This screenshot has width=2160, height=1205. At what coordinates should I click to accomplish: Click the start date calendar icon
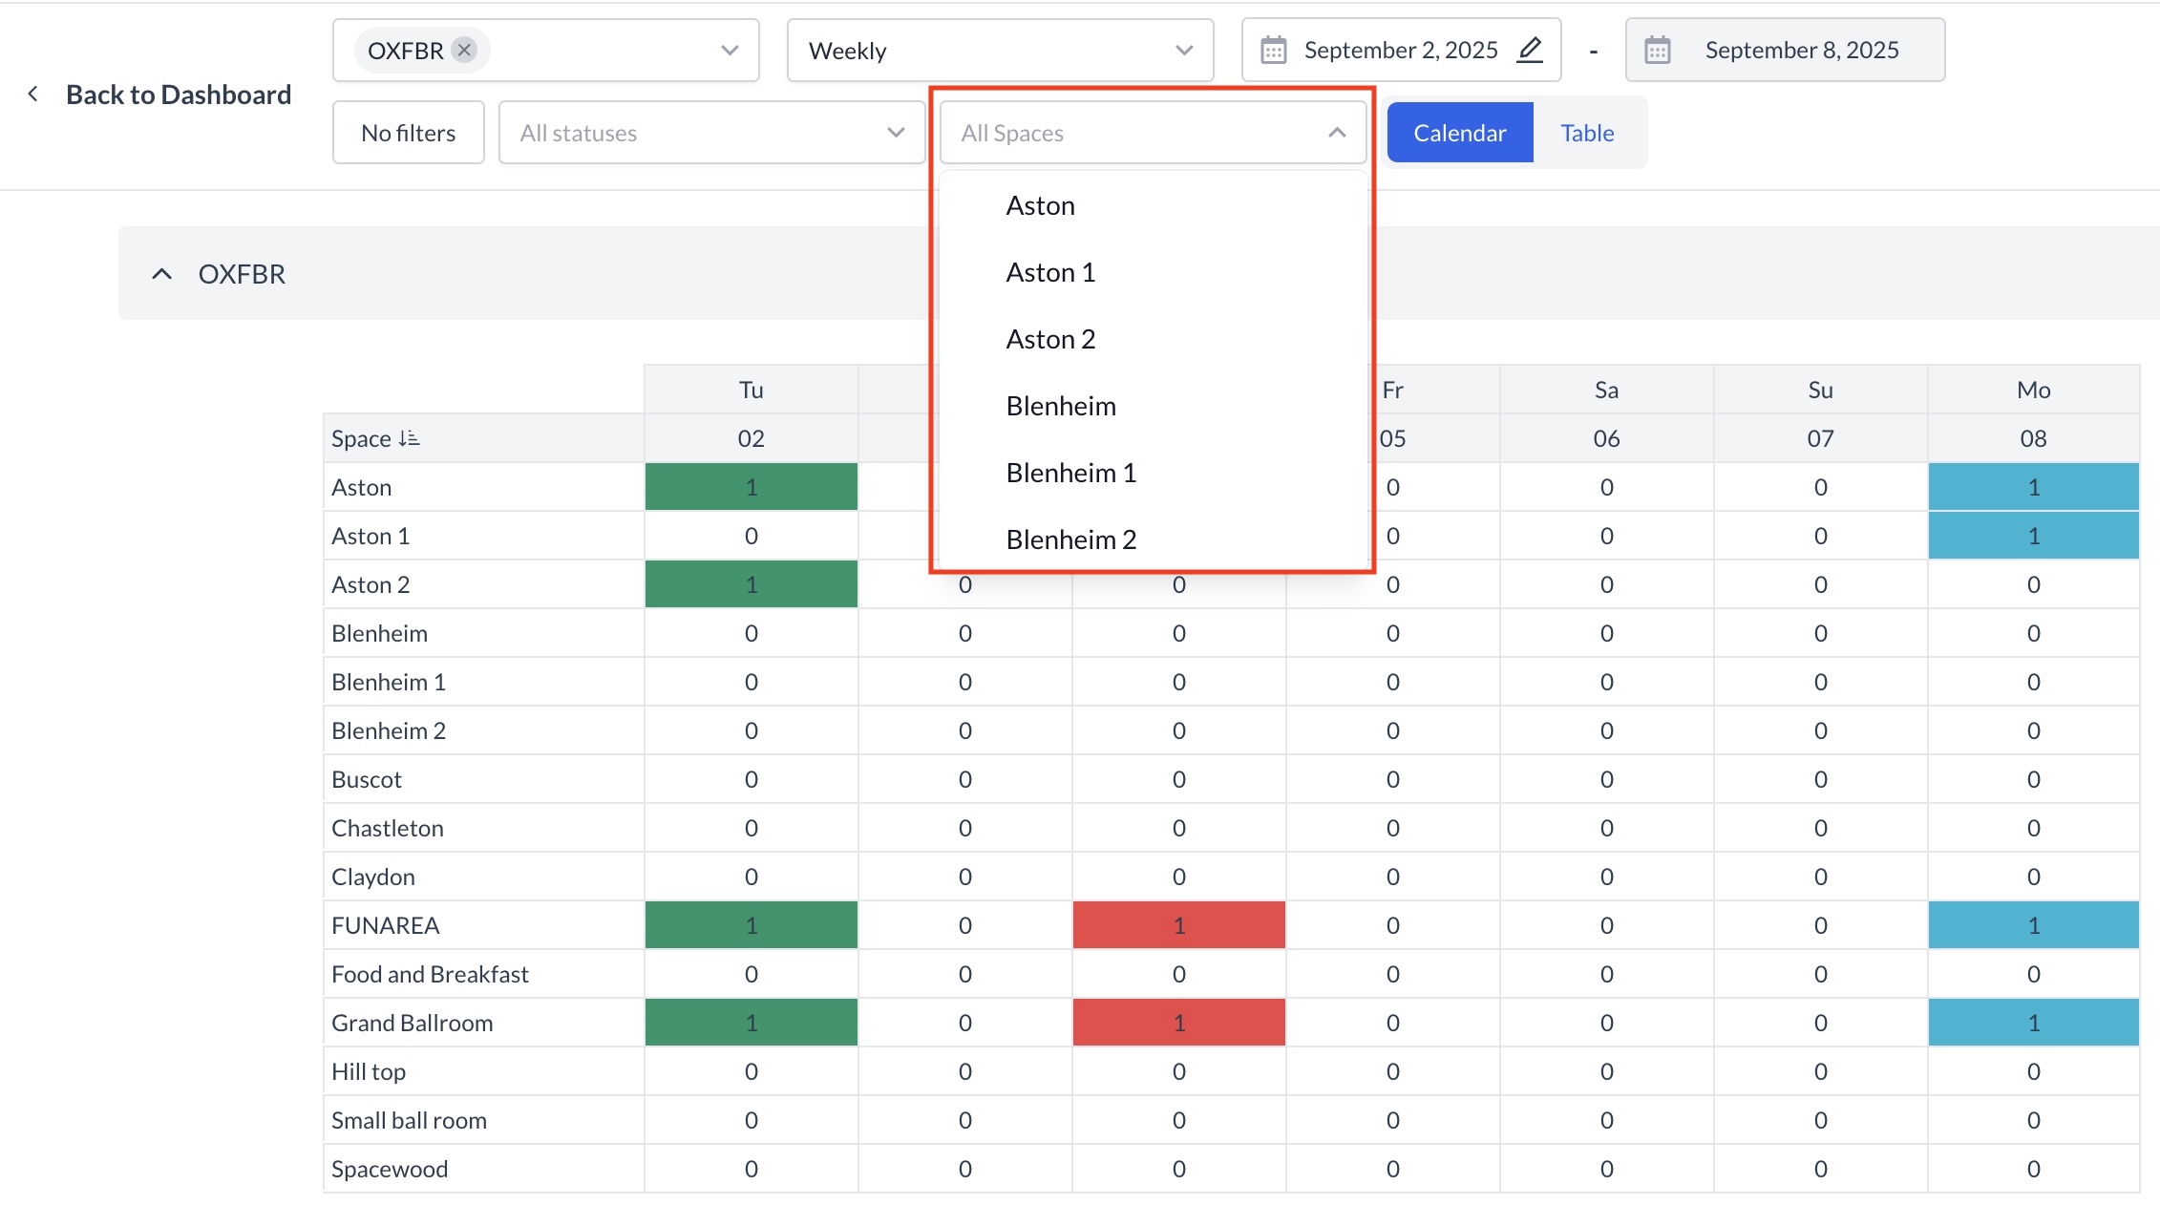coord(1274,50)
